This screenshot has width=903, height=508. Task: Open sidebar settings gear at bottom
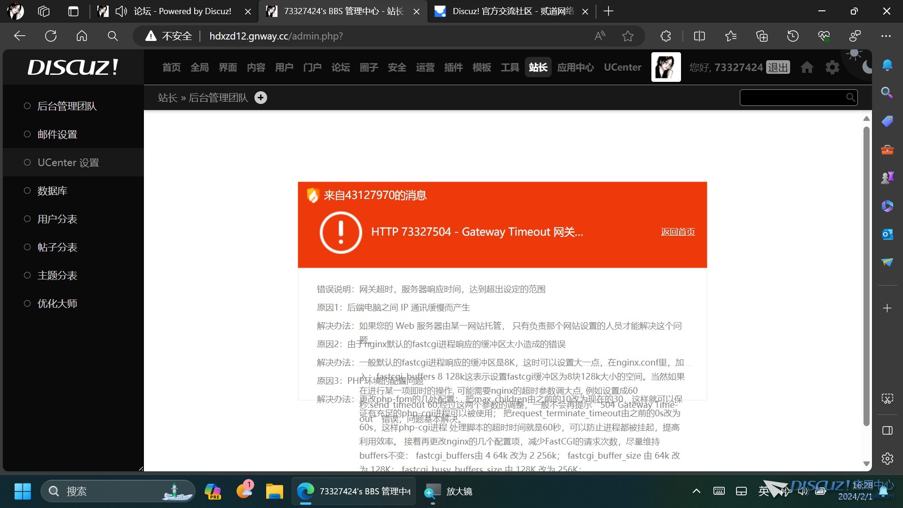click(x=887, y=459)
